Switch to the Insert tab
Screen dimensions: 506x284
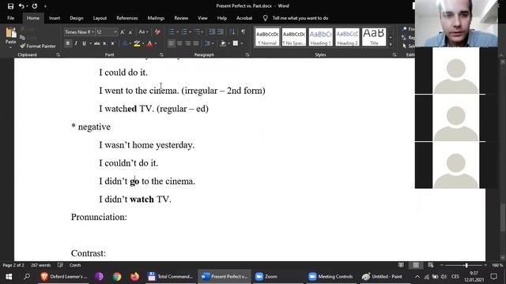[x=55, y=18]
